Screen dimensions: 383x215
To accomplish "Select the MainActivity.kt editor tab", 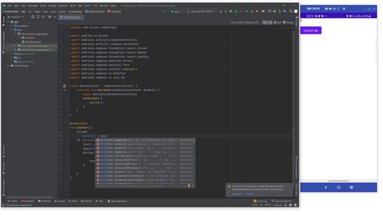I will [71, 17].
